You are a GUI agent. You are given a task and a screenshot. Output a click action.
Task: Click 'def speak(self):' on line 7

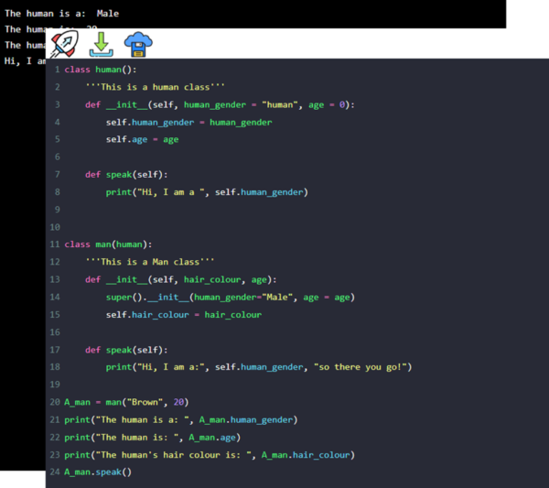pos(126,175)
